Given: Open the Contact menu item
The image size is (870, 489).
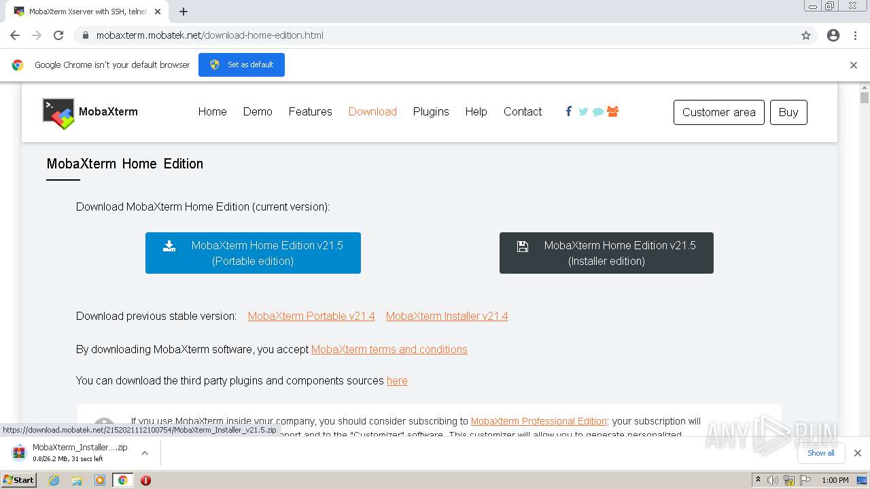Looking at the screenshot, I should click(523, 111).
